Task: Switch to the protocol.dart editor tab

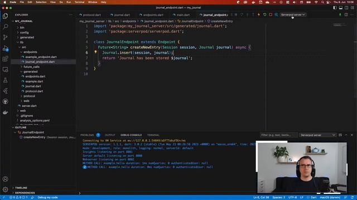Action: [x=91, y=15]
